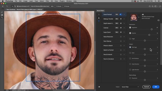Screen dimensions: 162x91
Task: Select the Neural Filters panel tab
Action: coord(100,11)
